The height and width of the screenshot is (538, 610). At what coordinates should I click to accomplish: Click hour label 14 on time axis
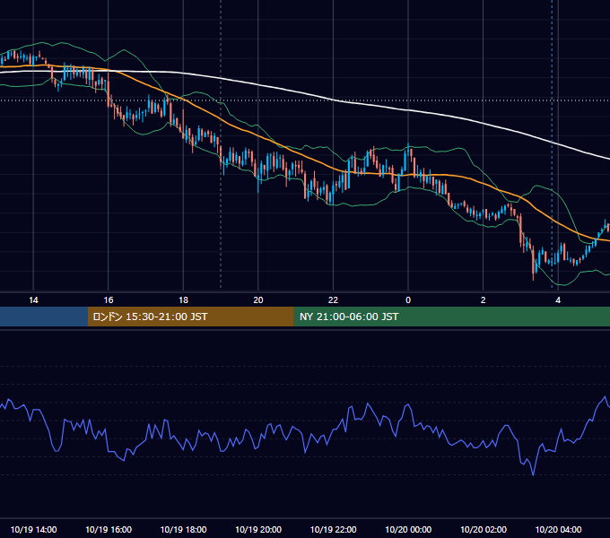[x=33, y=300]
